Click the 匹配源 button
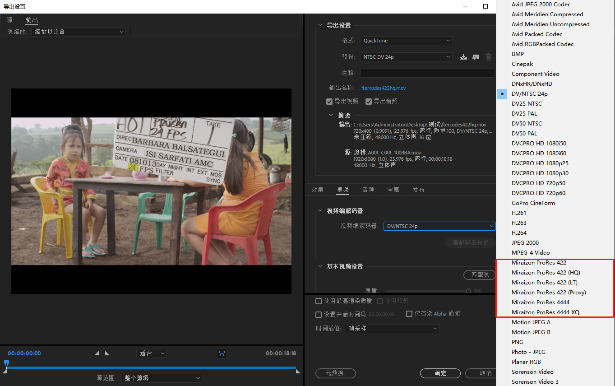Image resolution: width=615 pixels, height=386 pixels. (480, 274)
